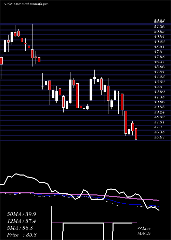Click the 44.94 price axis label
The width and height of the screenshot is (171, 240).
[159, 72]
